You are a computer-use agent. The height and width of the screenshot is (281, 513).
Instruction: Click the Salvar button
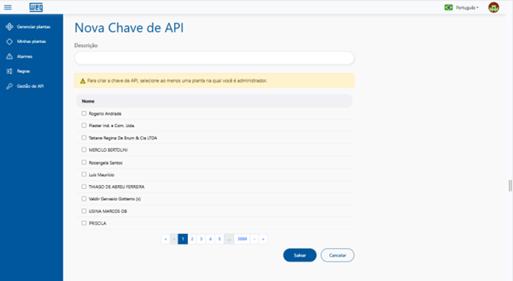pos(300,255)
